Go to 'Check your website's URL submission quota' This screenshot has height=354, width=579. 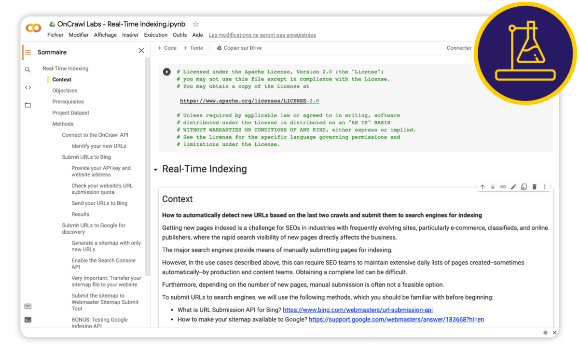[102, 189]
